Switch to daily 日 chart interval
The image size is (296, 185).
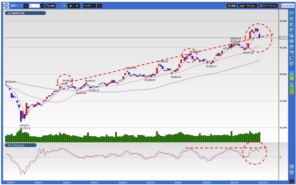click(64, 6)
